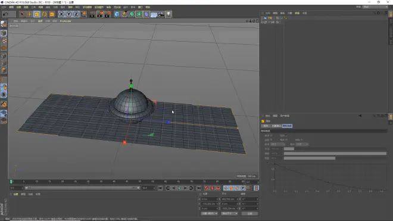Open the Camera objects icon
Viewport: 393px width, 221px height.
[161, 14]
